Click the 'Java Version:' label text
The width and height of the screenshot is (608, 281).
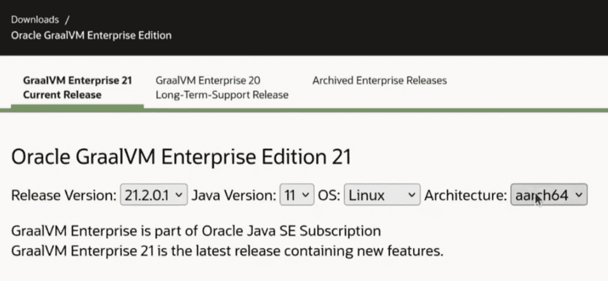(234, 195)
